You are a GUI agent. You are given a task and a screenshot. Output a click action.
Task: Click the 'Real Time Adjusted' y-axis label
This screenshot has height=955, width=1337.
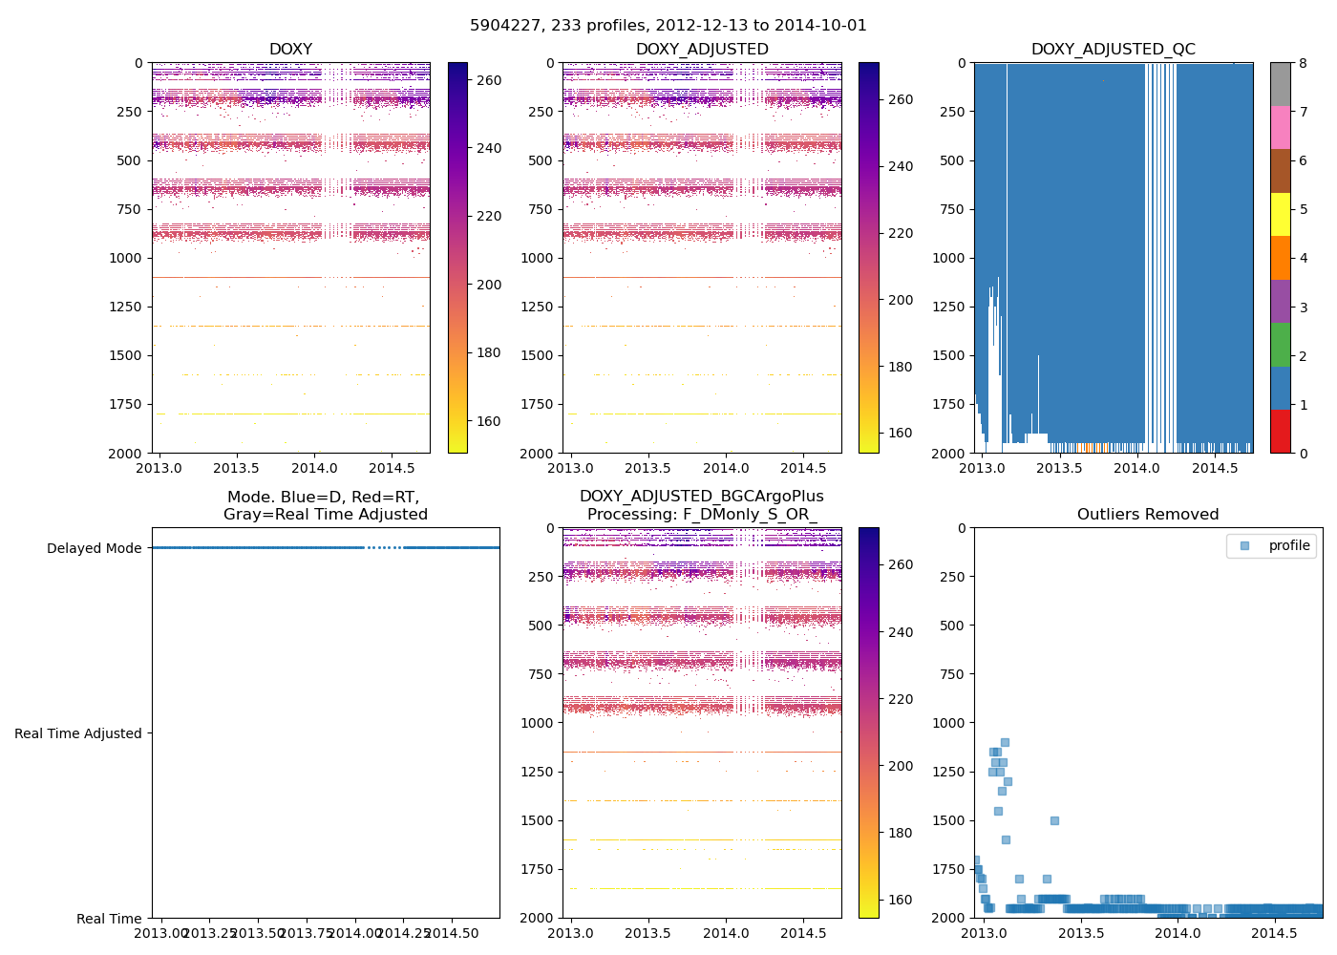(78, 733)
